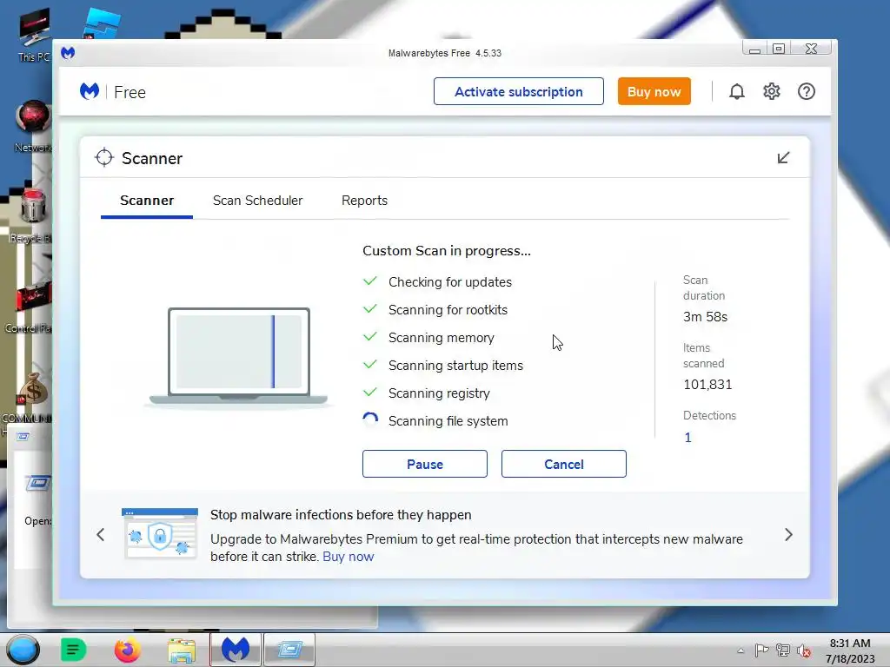890x667 pixels.
Task: Click the orange Buy now button
Action: [x=654, y=91]
